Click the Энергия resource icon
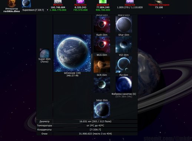This screenshot has width=192, height=141. (130, 1)
